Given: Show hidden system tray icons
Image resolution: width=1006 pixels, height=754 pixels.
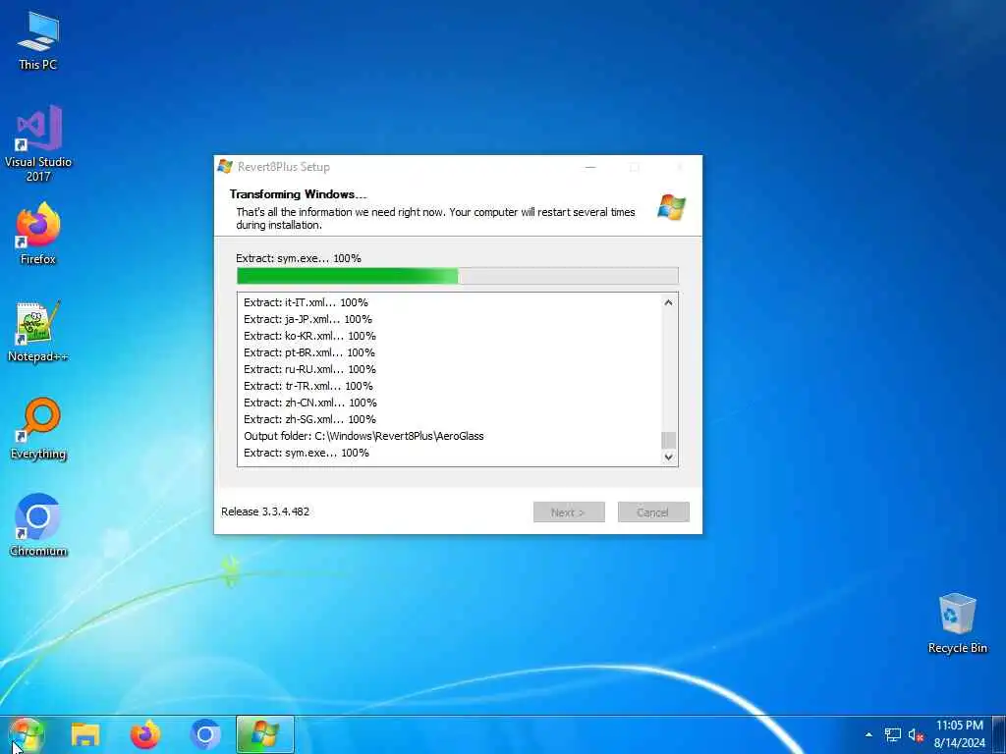Looking at the screenshot, I should click(868, 734).
